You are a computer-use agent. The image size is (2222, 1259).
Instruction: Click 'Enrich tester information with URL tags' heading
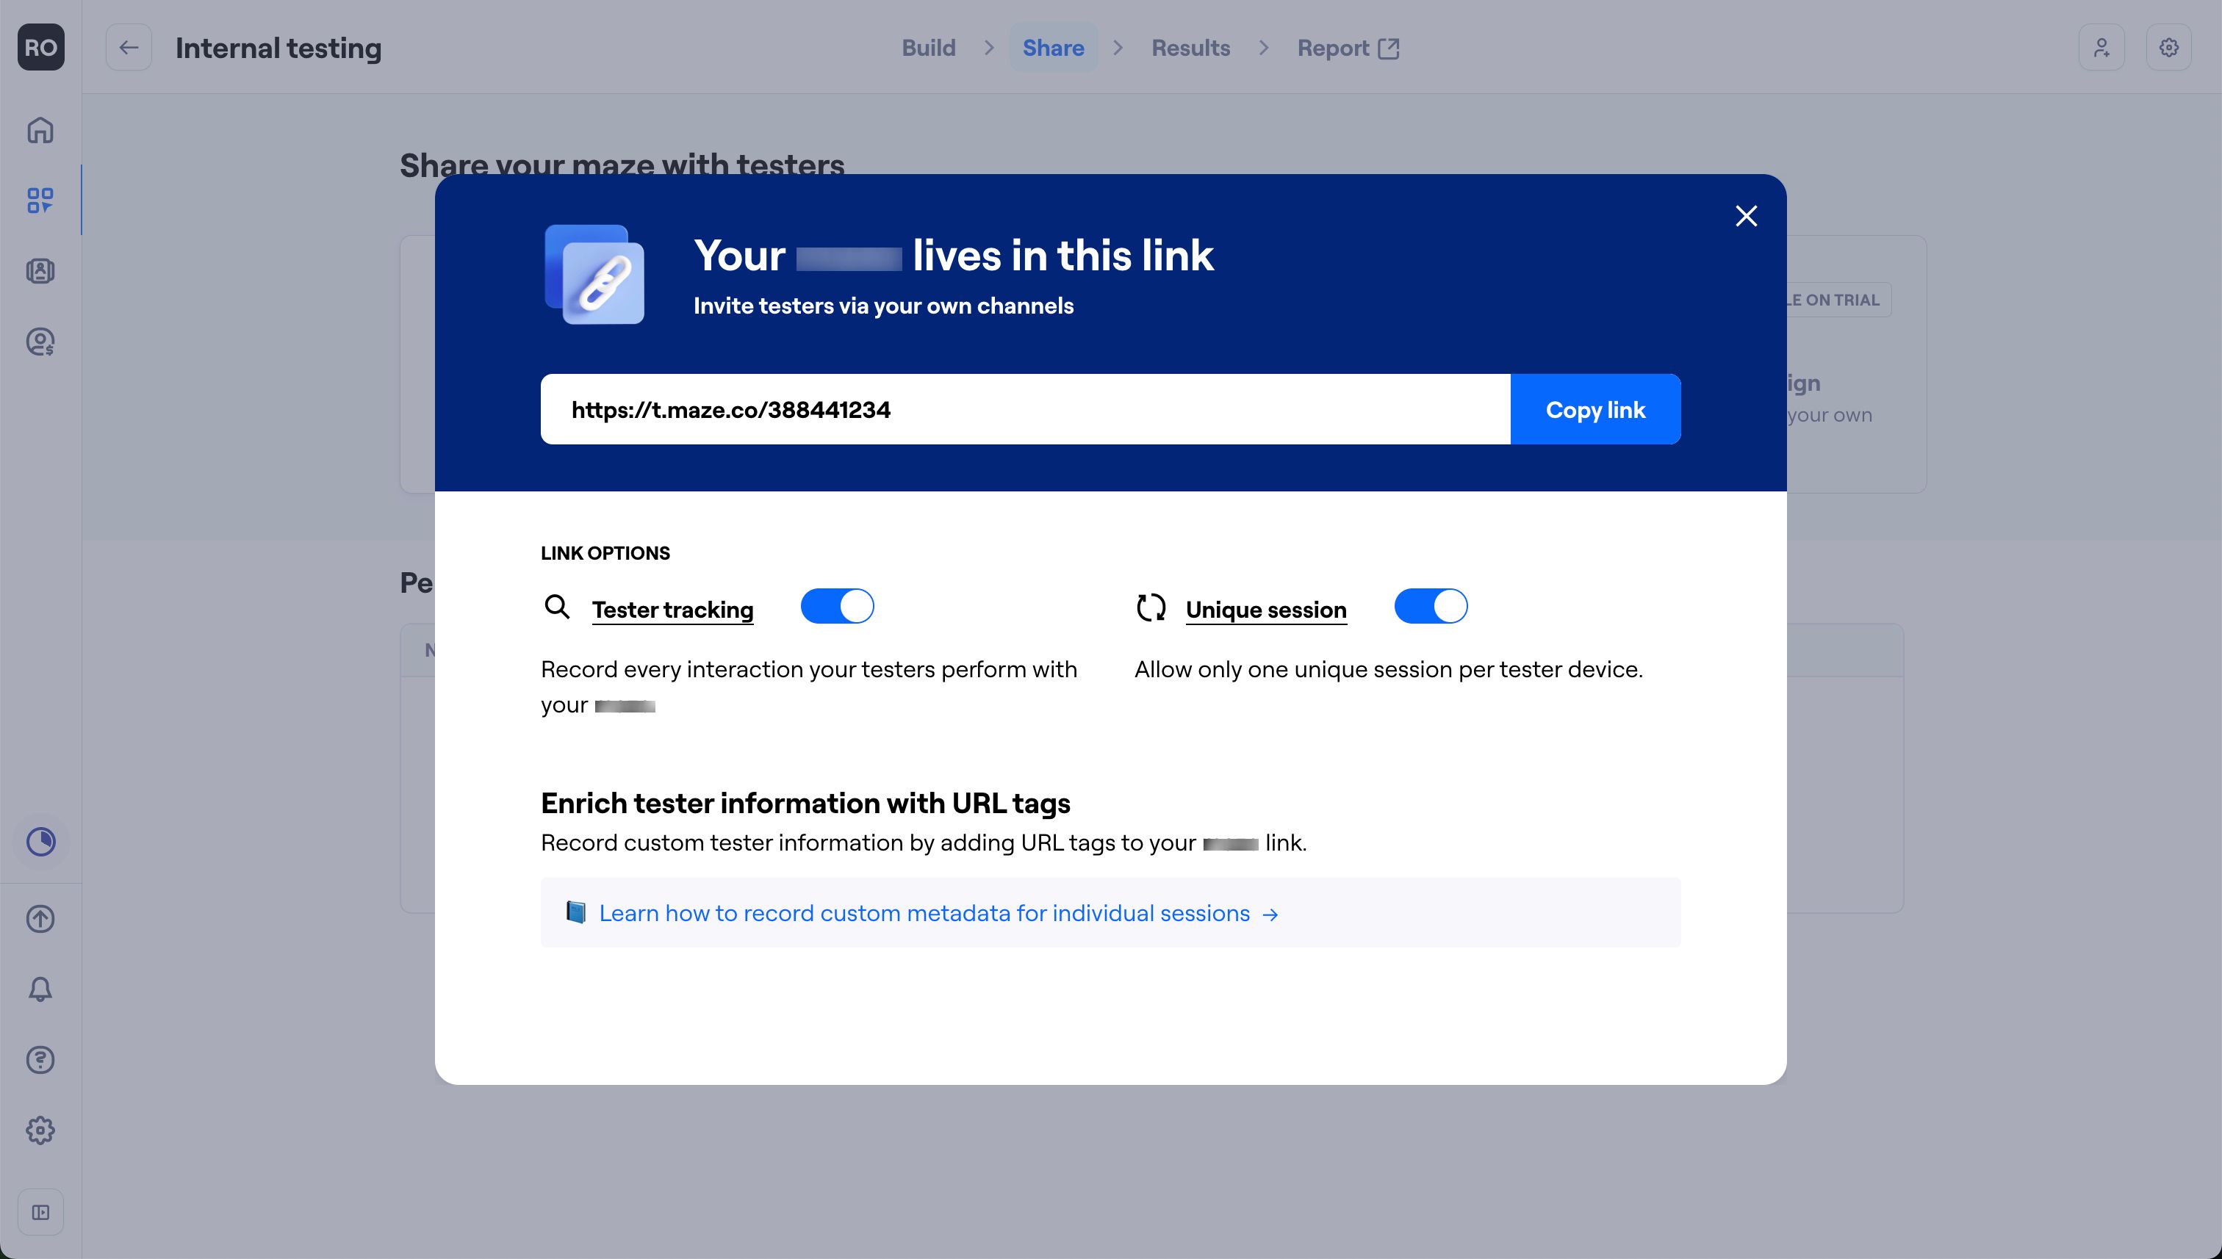click(x=805, y=804)
